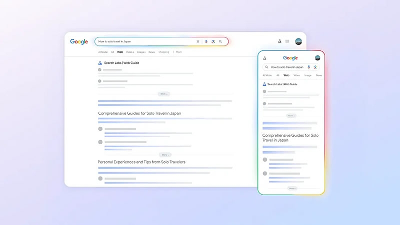This screenshot has height=225, width=400.
Task: Tap the Labs flask icon in mobile header
Action: tap(264, 58)
